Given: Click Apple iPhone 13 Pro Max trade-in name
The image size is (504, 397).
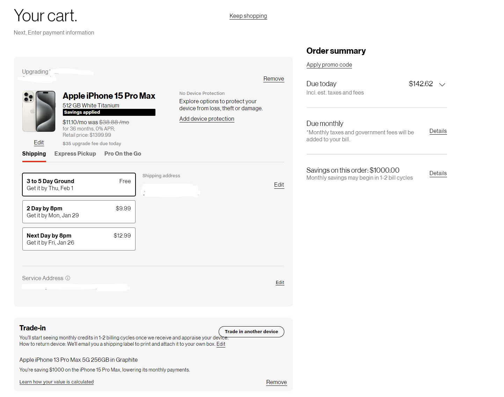Looking at the screenshot, I should click(x=79, y=360).
